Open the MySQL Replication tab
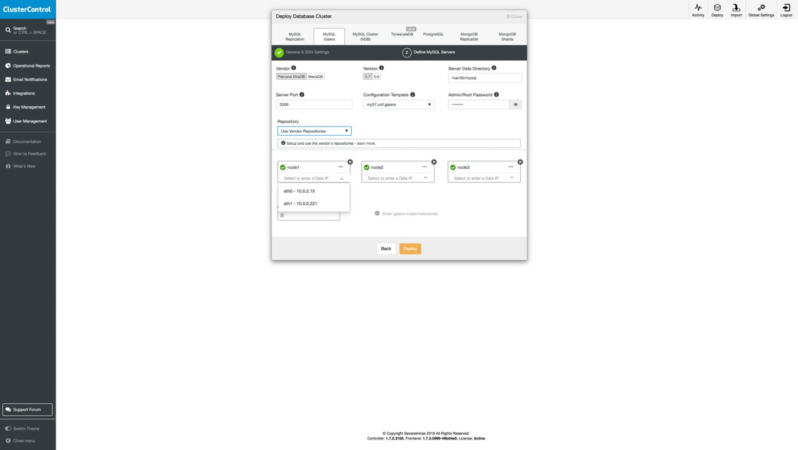Viewport: 798px width, 450px height. 294,36
